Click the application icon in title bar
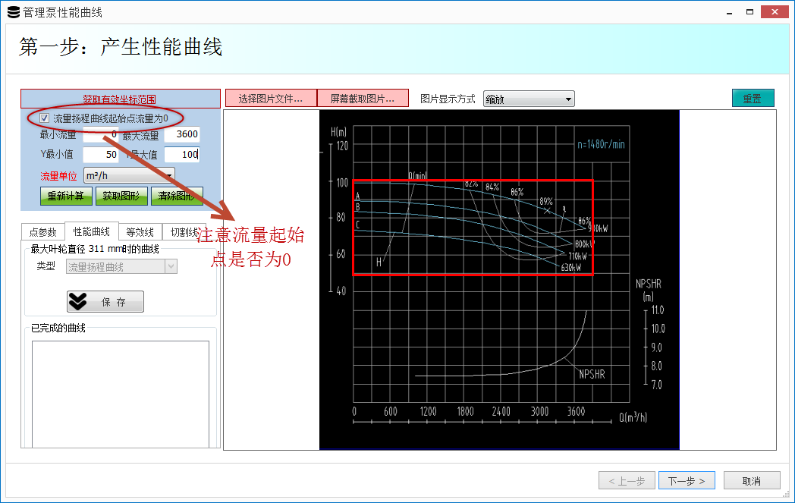This screenshot has width=795, height=503. (x=13, y=12)
